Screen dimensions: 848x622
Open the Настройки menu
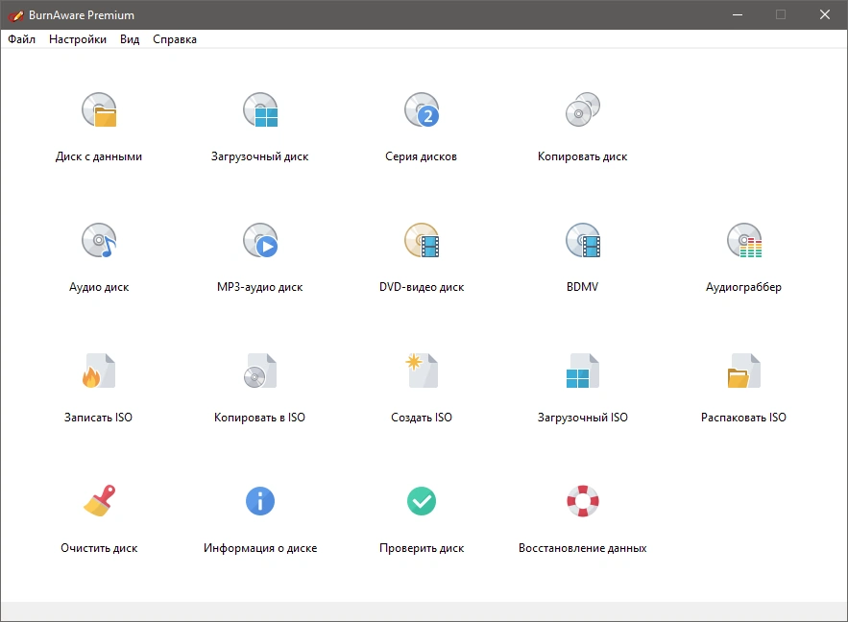(x=78, y=39)
